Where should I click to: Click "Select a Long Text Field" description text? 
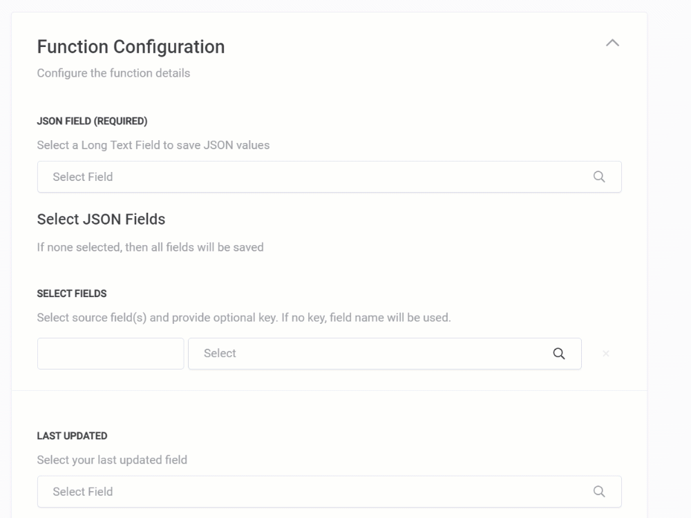(x=153, y=145)
